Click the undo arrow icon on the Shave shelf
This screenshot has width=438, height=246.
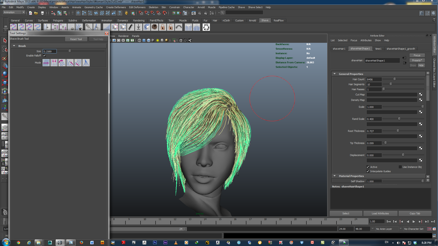tap(178, 27)
